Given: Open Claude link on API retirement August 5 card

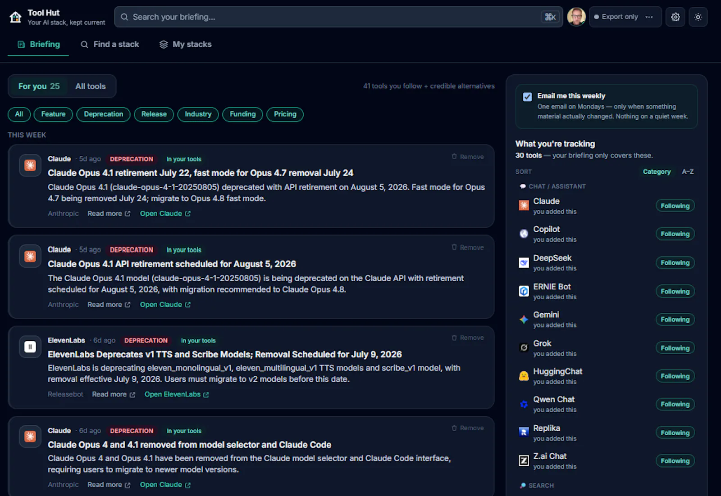Looking at the screenshot, I should [x=165, y=305].
